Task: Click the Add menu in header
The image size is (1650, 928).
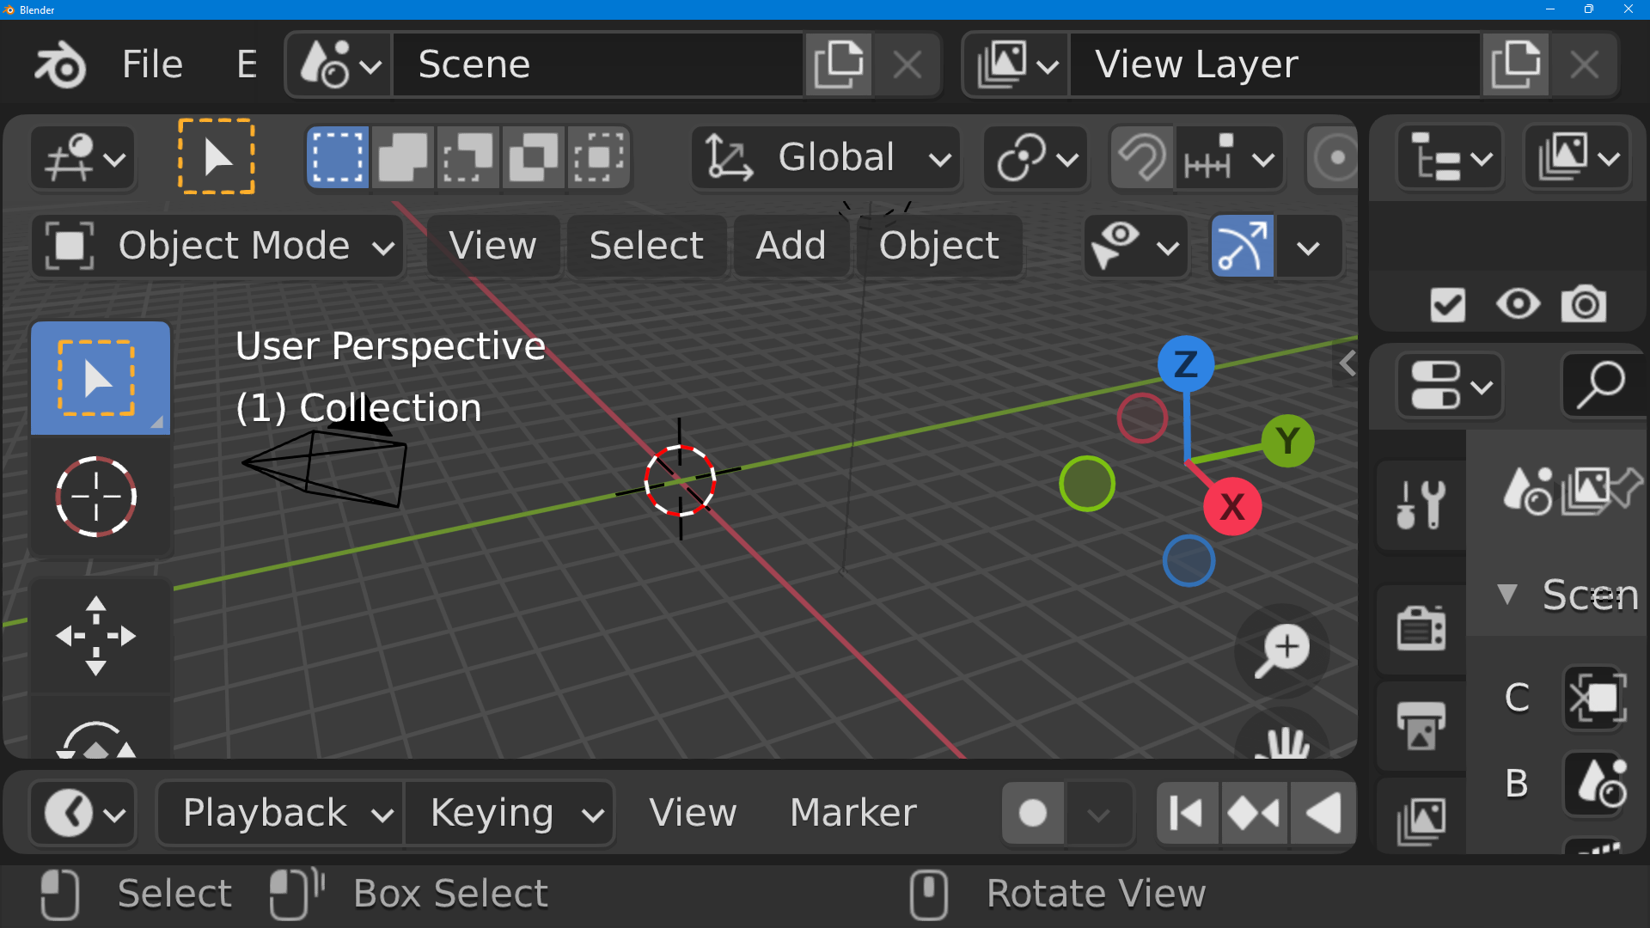Action: (791, 246)
